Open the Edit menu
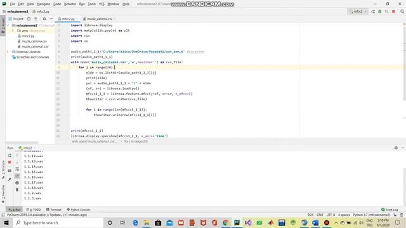 click(21, 4)
